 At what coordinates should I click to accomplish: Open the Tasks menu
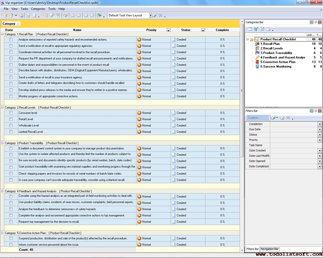pos(24,9)
